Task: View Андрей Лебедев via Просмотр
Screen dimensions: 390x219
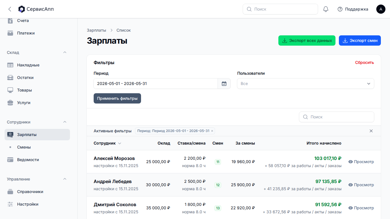Action: (x=361, y=185)
